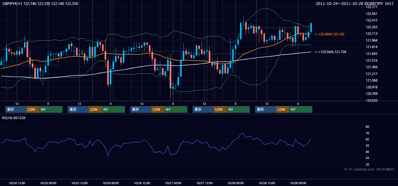Click price axis value 121.366
The height and width of the screenshot is (186, 398).
point(372,67)
